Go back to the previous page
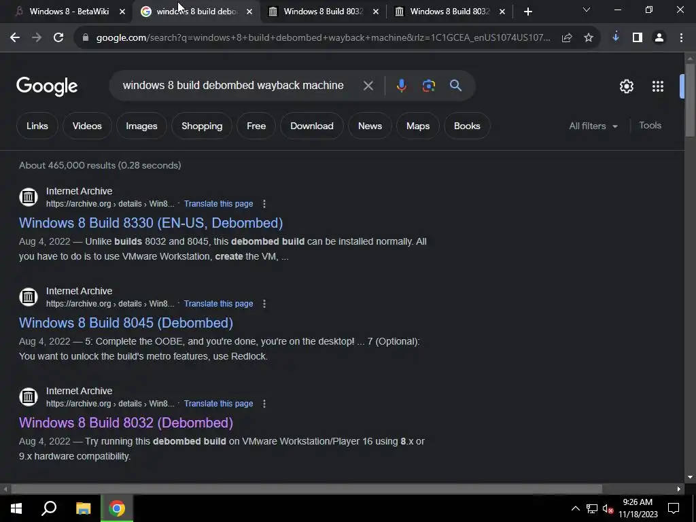Screen dimensions: 696x522 pos(15,38)
